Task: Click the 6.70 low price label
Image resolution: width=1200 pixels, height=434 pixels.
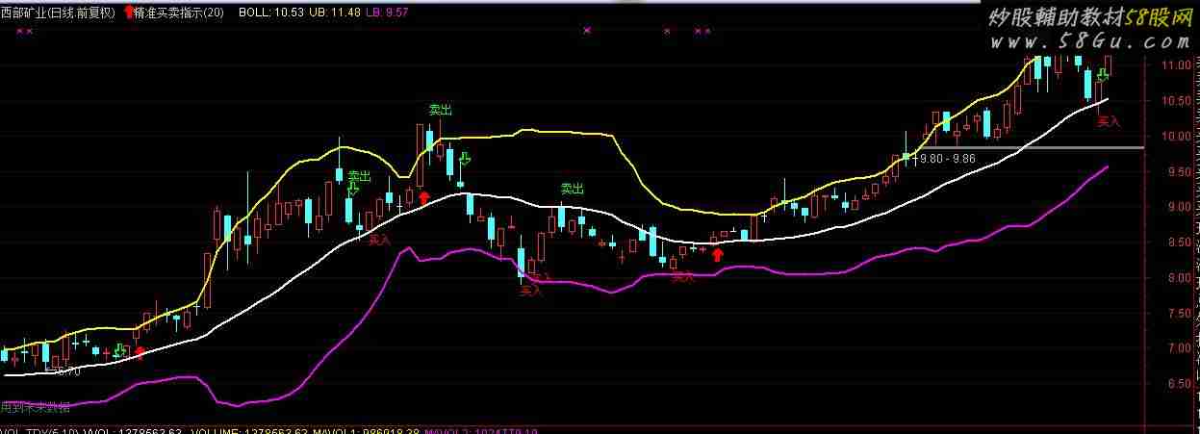Action: click(x=67, y=370)
